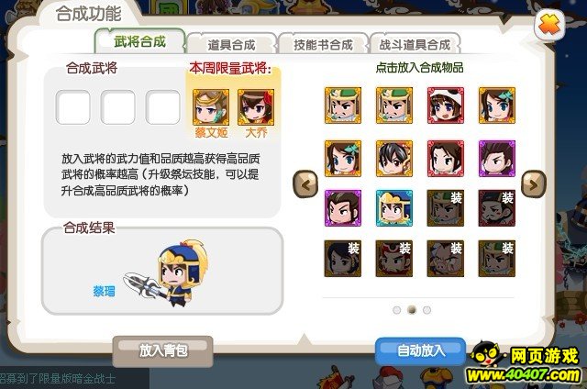The image size is (587, 389).
Task: Pick the first green-hat general in top row
Action: coord(343,106)
